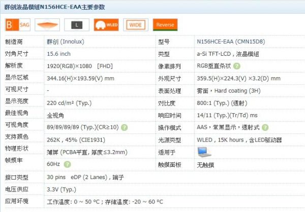Click the B SAG badge icon
This screenshot has height=212, width=305.
[18, 25]
